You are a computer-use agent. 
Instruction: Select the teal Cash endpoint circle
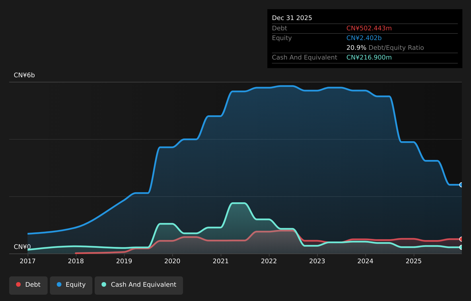[461, 247]
